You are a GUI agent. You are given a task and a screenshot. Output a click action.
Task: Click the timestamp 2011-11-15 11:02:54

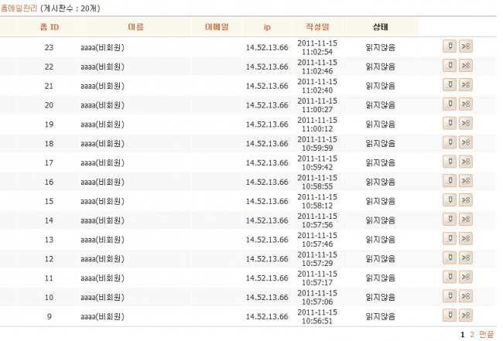(317, 47)
